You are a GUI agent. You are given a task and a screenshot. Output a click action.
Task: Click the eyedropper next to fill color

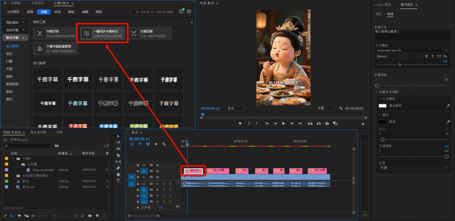coord(448,106)
